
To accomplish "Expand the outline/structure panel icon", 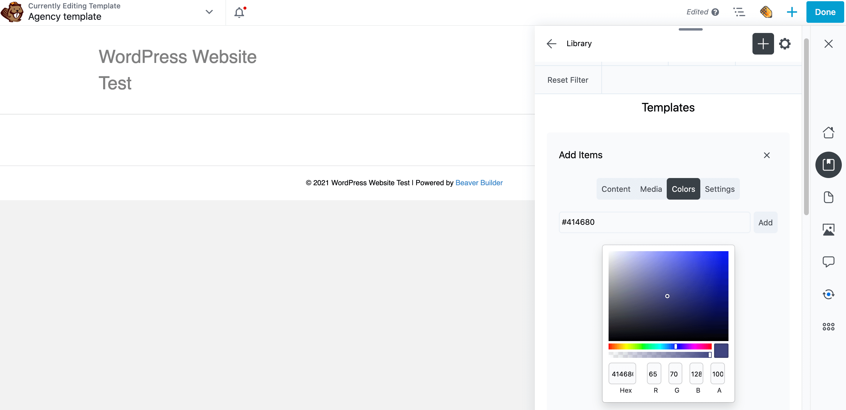I will click(x=739, y=12).
